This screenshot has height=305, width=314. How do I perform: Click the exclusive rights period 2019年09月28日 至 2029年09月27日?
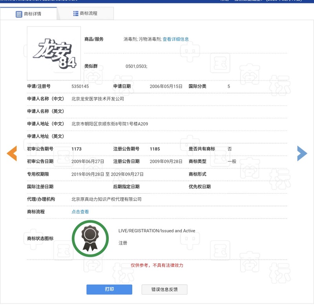[108, 174]
